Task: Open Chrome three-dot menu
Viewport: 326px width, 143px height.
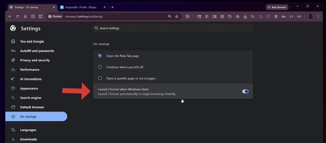Action: (318, 16)
